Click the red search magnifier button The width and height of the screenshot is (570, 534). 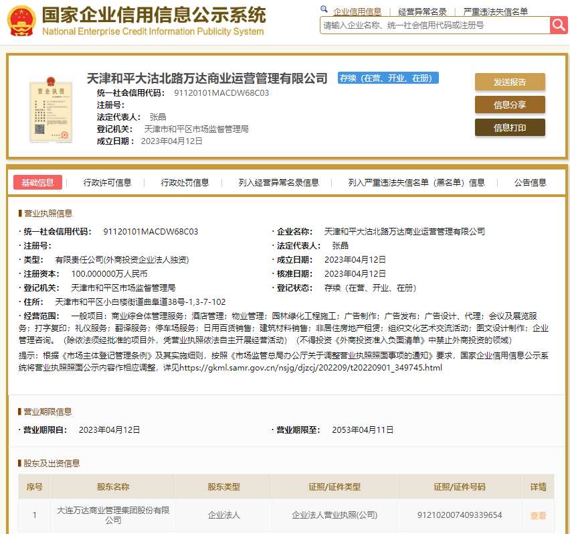coord(559,25)
